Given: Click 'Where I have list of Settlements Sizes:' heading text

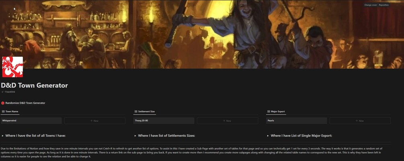Looking at the screenshot, I should click(166, 136).
